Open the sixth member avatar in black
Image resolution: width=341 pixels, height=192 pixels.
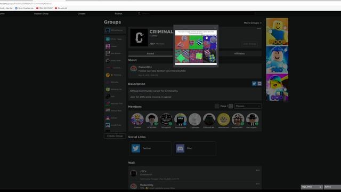point(209,119)
